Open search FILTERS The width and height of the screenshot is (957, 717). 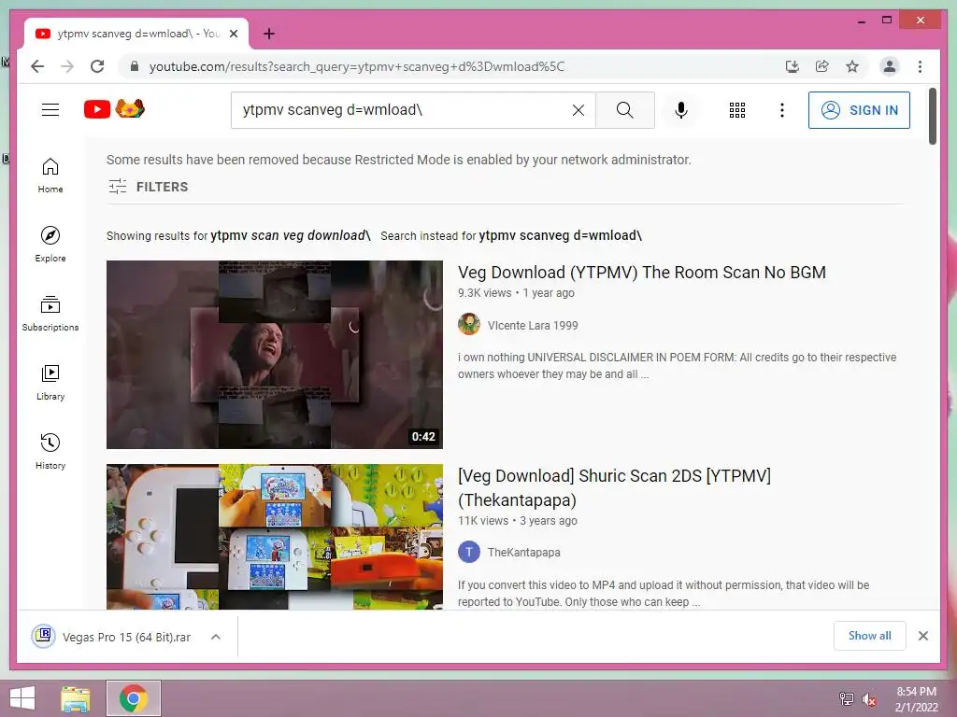(148, 187)
